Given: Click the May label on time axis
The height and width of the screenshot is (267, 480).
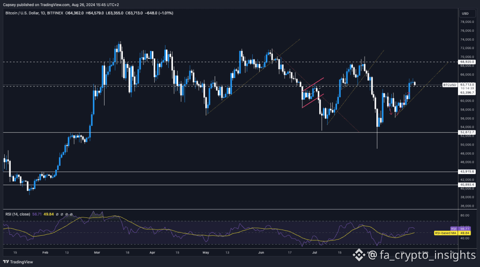Looking at the screenshot, I should pyautogui.click(x=206, y=253).
